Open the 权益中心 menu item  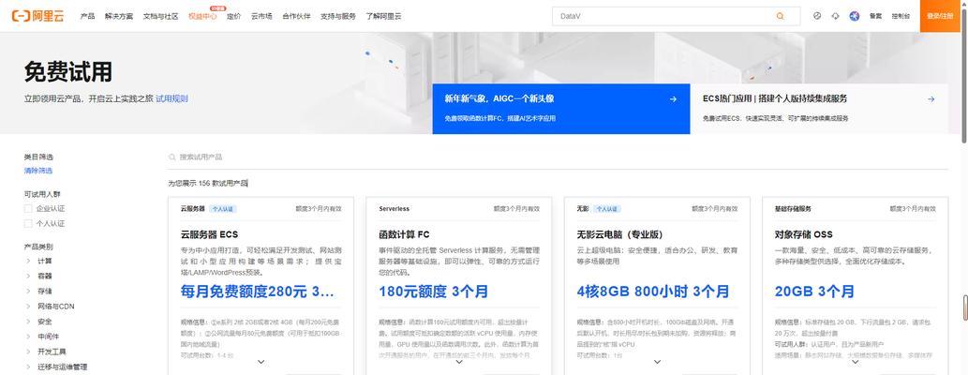[x=202, y=16]
